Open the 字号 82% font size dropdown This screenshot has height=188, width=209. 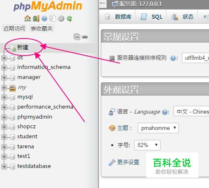pyautogui.click(x=147, y=145)
